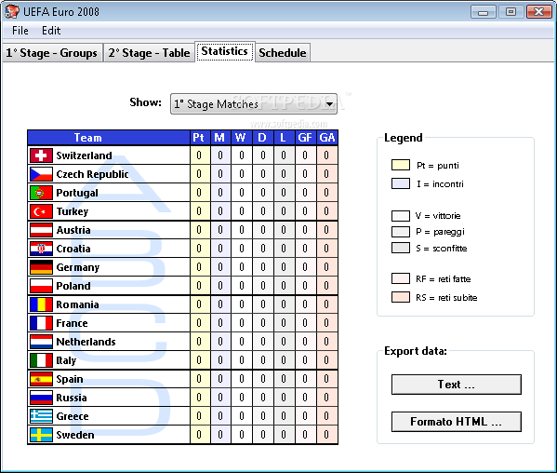Click the Spain flag icon
This screenshot has height=473, width=557.
point(41,379)
